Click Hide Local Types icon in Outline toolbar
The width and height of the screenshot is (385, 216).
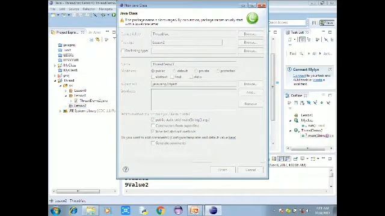tap(328, 103)
